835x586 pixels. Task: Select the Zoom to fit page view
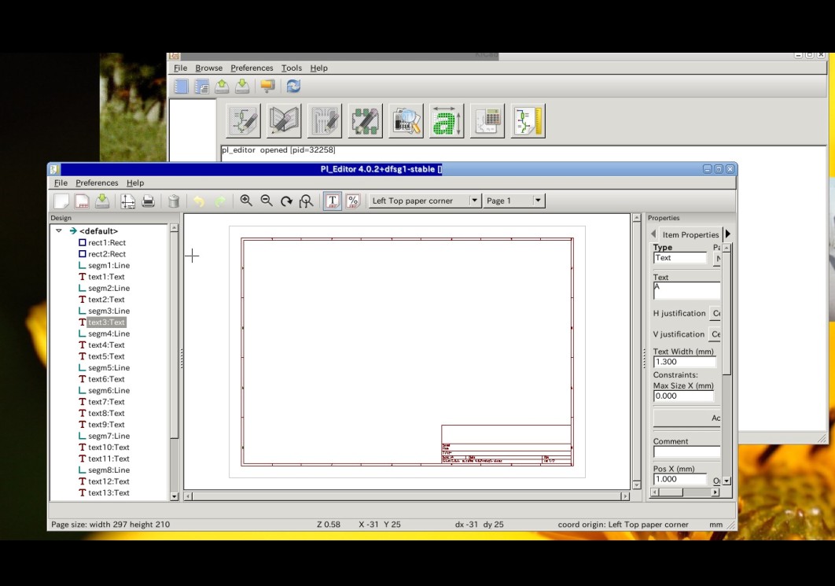tap(305, 201)
